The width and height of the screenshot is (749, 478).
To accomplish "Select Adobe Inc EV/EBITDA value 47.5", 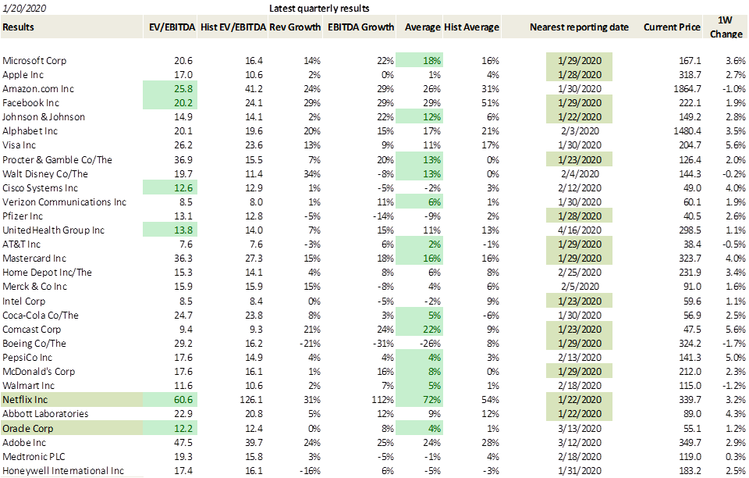I will [183, 443].
